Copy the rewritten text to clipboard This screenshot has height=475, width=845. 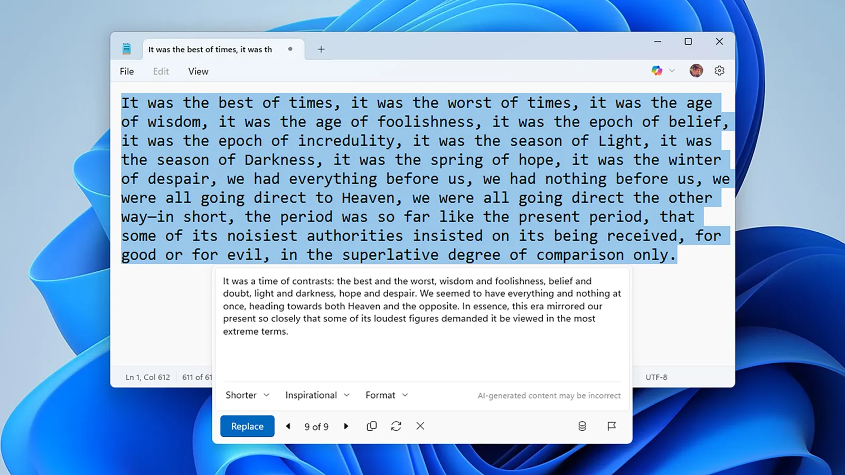click(x=372, y=426)
